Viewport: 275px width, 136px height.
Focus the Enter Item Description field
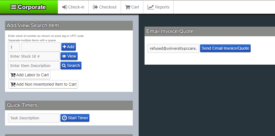tap(33, 66)
